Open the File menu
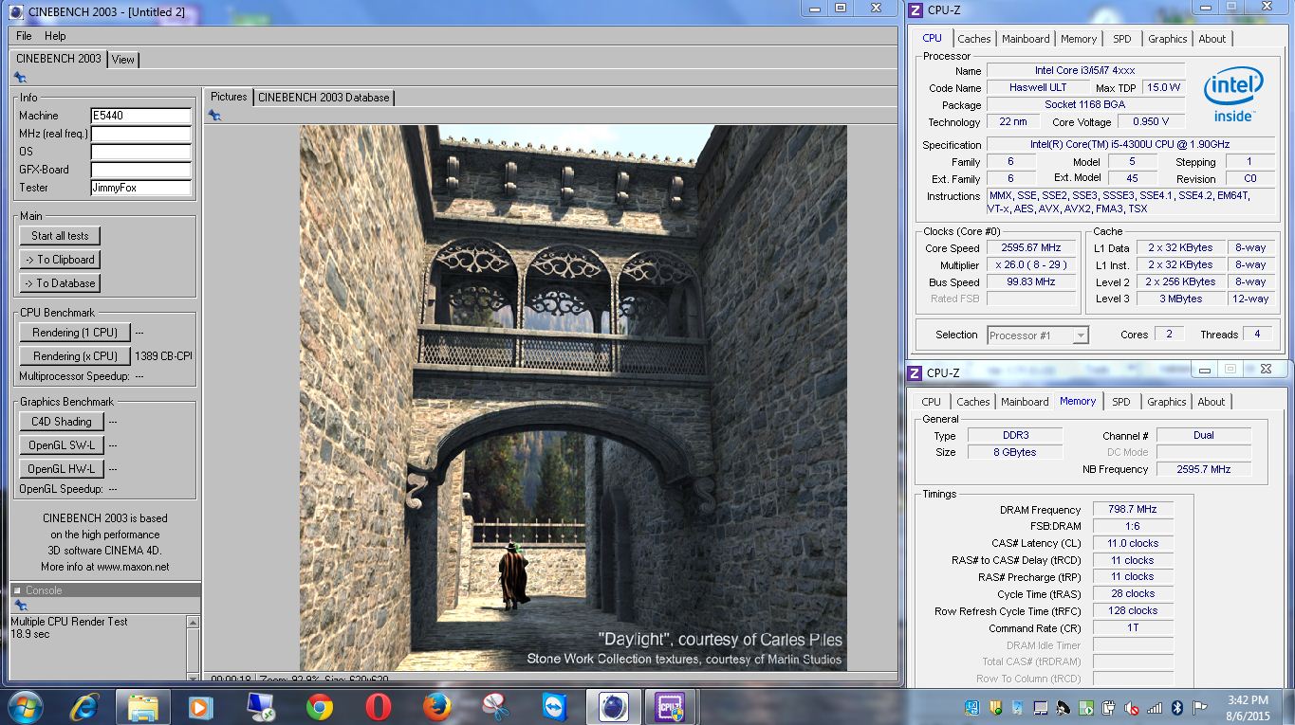 (24, 36)
